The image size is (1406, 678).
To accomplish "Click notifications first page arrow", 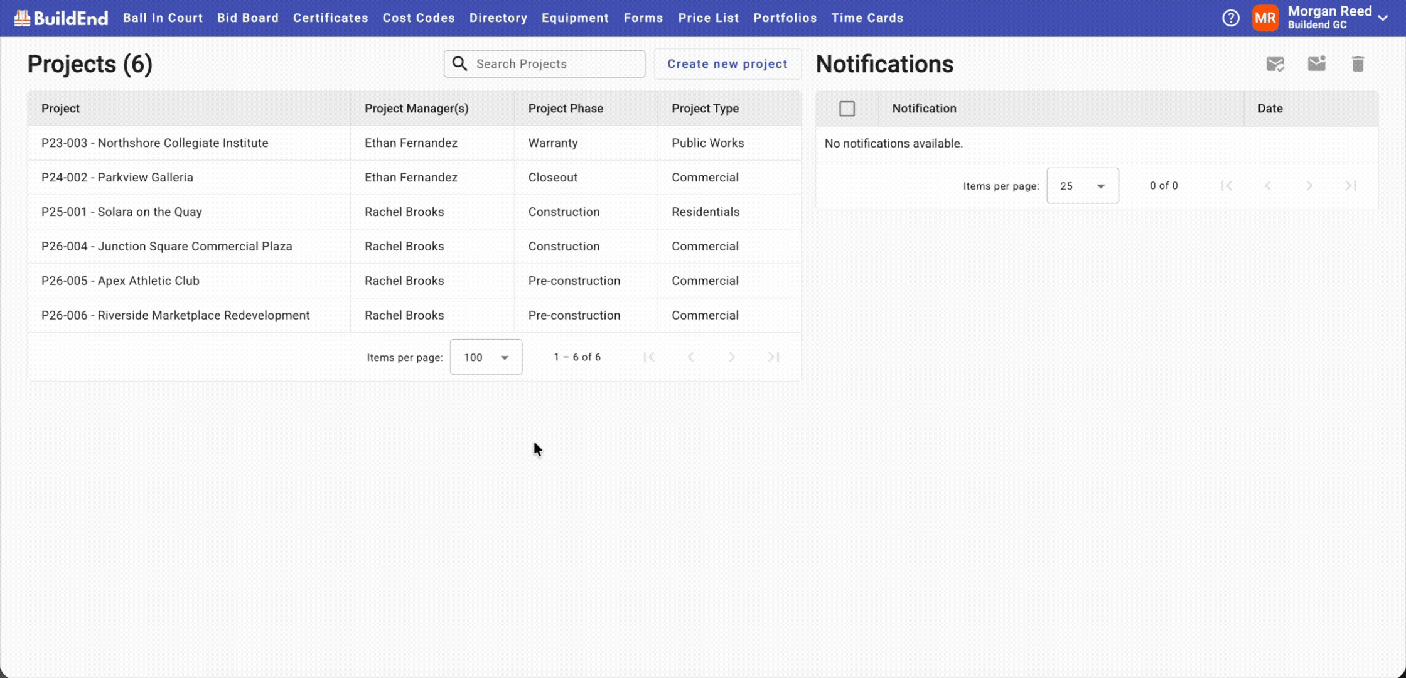I will pyautogui.click(x=1226, y=186).
